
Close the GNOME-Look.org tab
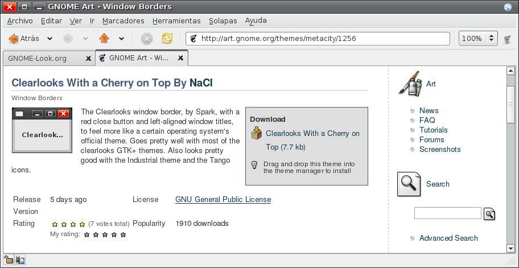[x=88, y=59]
